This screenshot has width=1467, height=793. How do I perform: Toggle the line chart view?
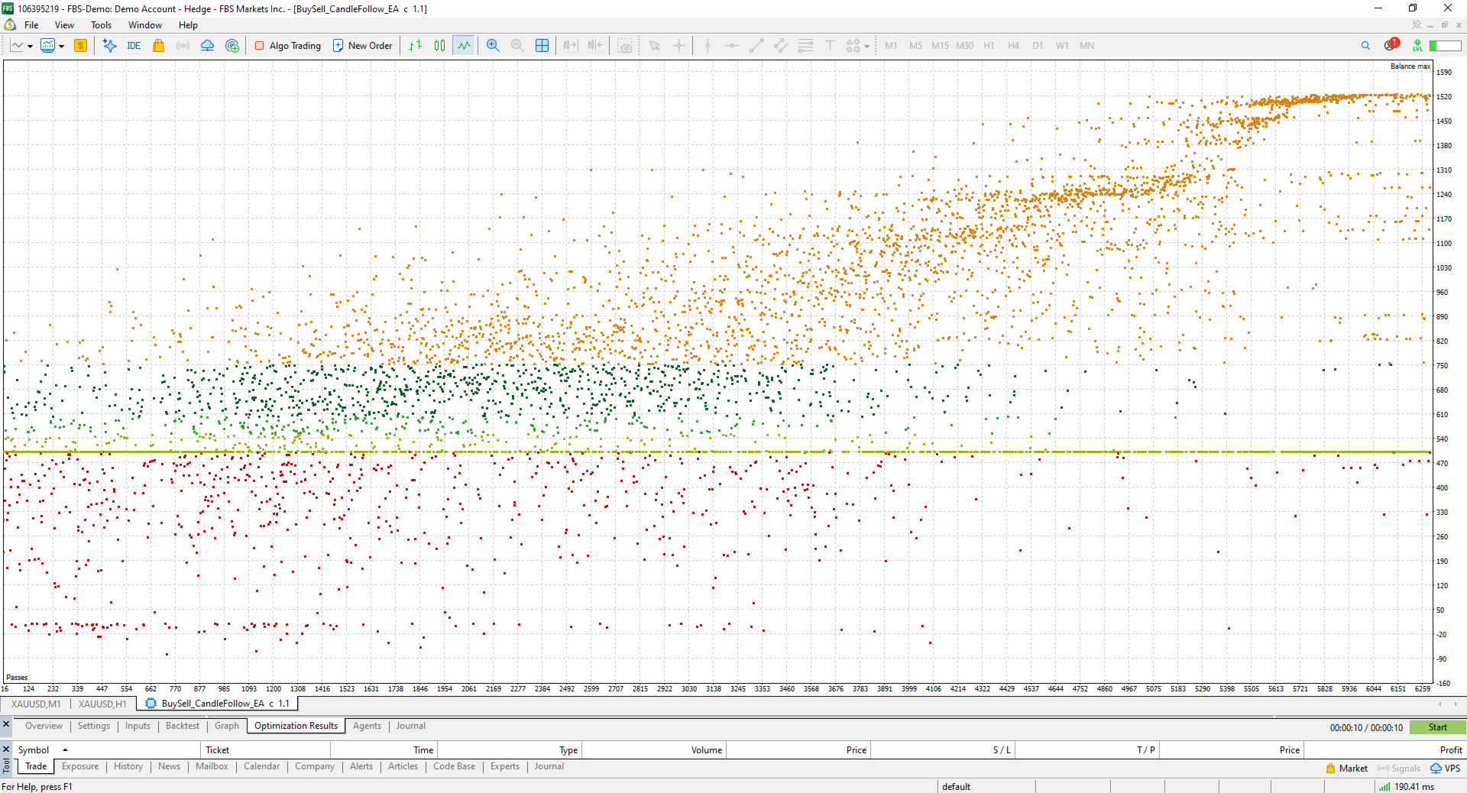[464, 46]
